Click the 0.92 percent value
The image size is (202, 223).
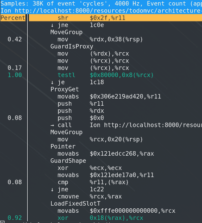point(15,218)
